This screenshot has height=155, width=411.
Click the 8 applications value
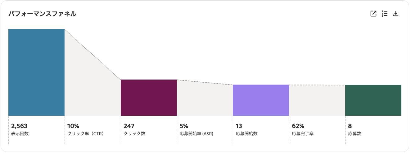tap(350, 126)
